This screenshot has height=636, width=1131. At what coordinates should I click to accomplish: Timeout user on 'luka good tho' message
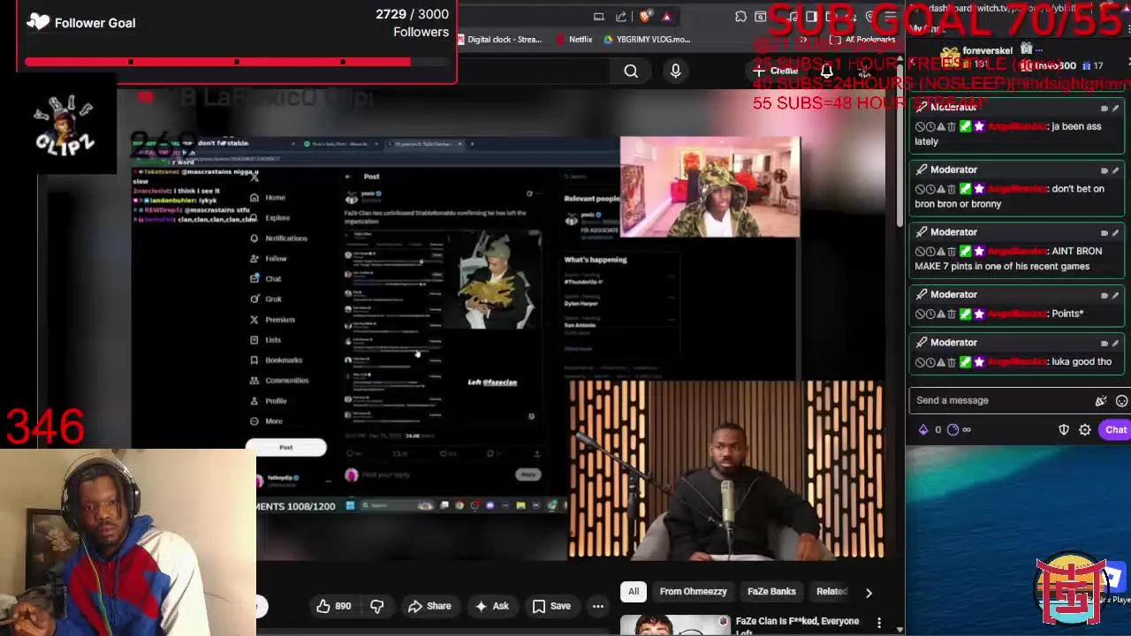(x=930, y=362)
